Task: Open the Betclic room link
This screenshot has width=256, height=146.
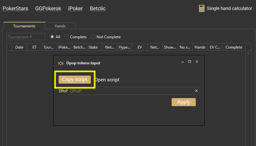Action: [x=98, y=8]
